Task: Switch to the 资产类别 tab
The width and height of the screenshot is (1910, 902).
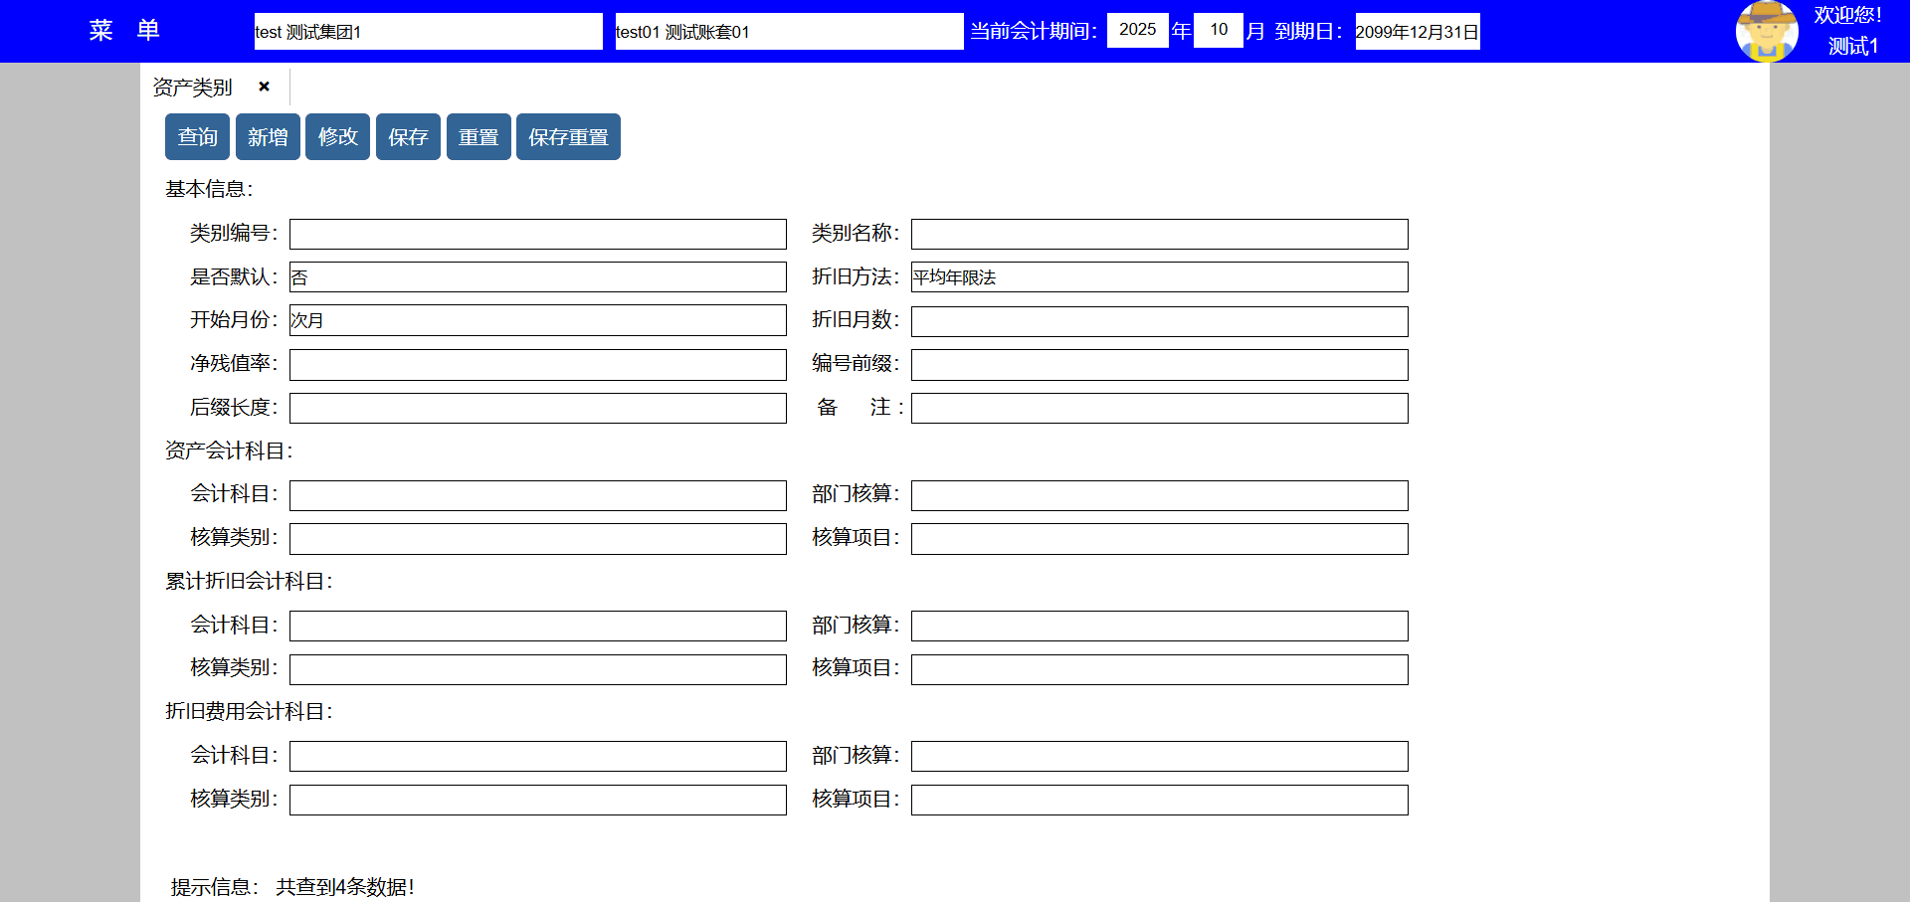Action: [x=193, y=88]
